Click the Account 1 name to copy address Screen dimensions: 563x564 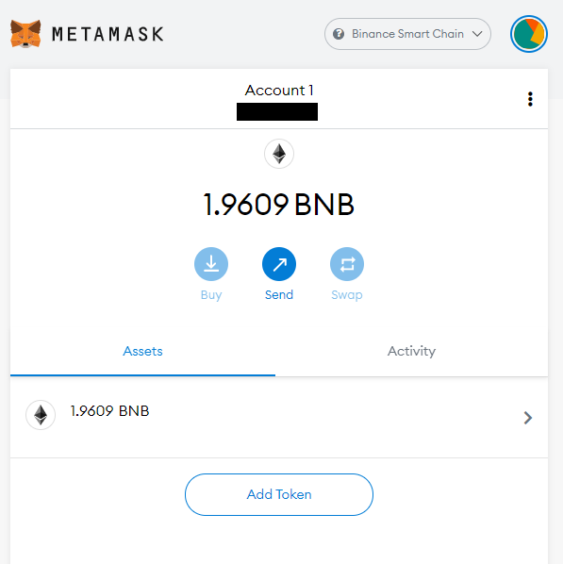click(279, 90)
